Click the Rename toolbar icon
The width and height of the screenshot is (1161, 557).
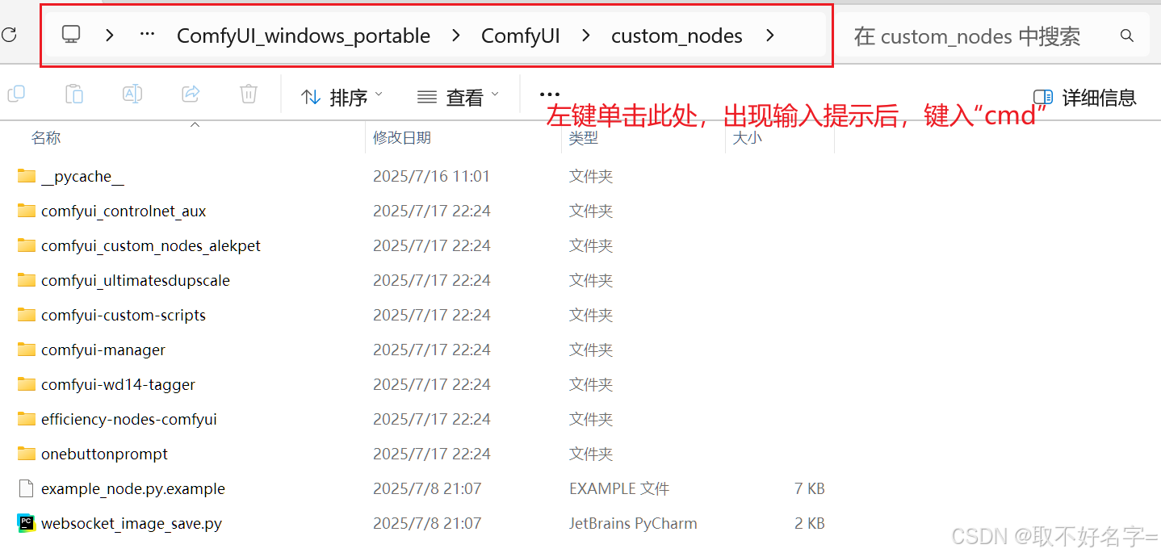(132, 94)
